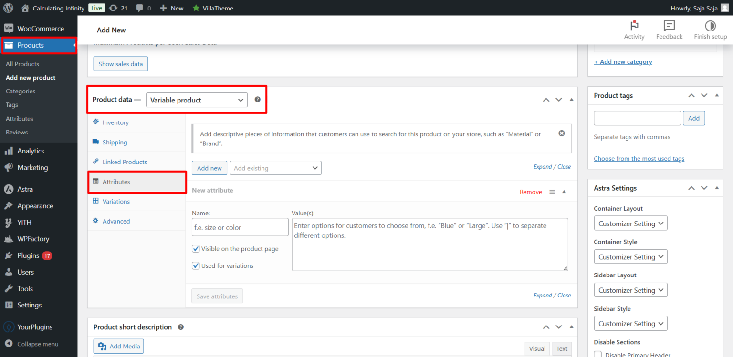Open the Variable product dropdown
This screenshot has height=357, width=733.
click(x=197, y=100)
